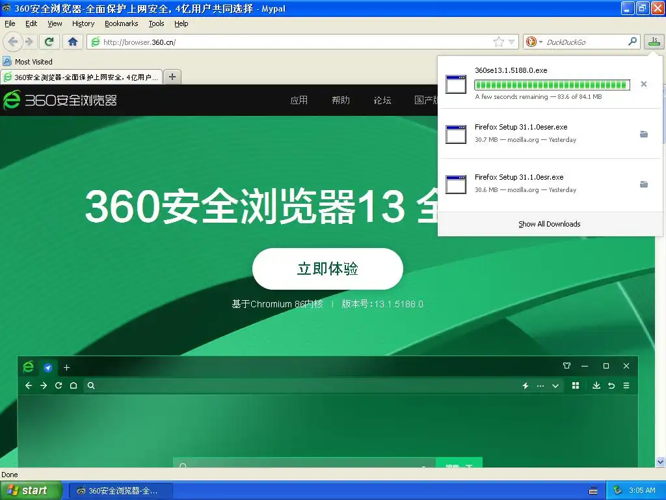Open folder for Firefox Setup 31.1.0esr.exe
The image size is (666, 500).
(x=644, y=184)
